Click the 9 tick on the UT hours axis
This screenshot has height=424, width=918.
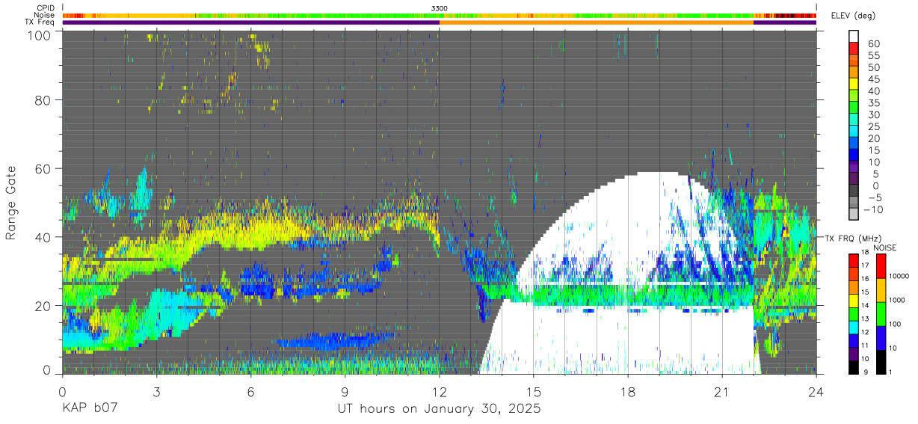(x=345, y=391)
